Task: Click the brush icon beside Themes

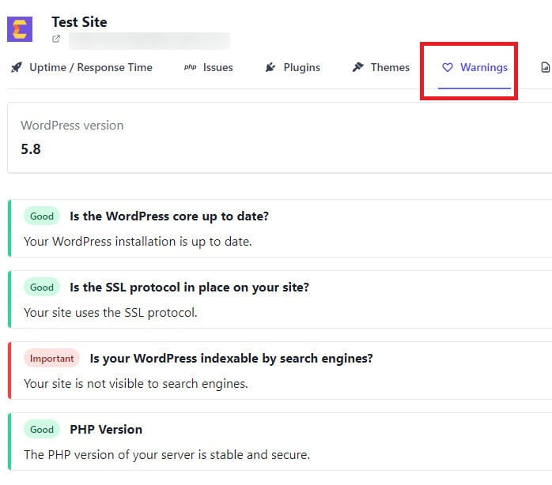Action: click(x=357, y=67)
